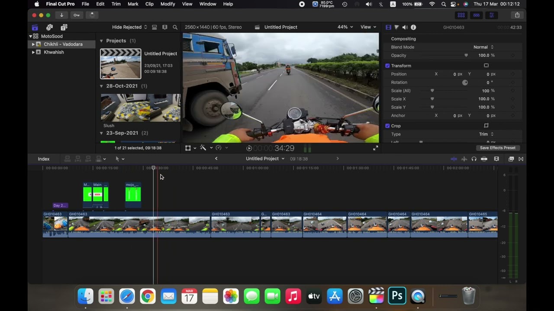Viewport: 554px width, 311px height.
Task: Open the Keyword Editor key icon
Action: [x=77, y=15]
